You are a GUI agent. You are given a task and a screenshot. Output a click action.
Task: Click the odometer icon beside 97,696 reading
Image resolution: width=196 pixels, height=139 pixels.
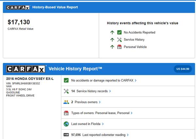66,135
